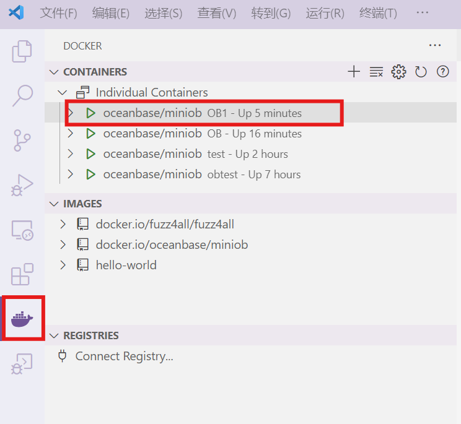Open the 编辑(E) menu
461x424 pixels.
[x=111, y=13]
